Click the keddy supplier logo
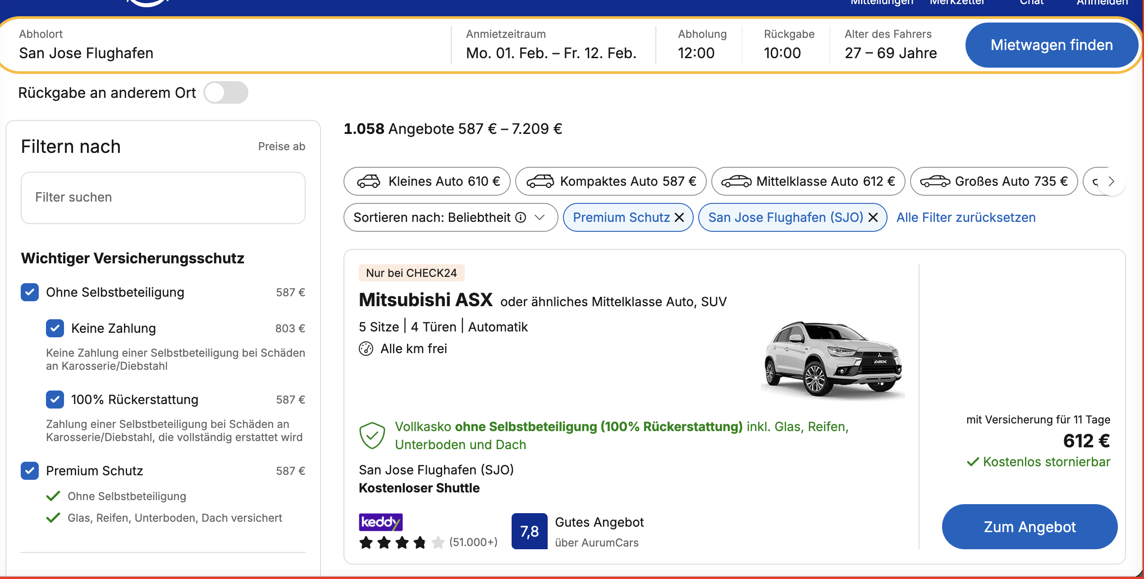Screen dimensions: 1144x579 point(381,522)
